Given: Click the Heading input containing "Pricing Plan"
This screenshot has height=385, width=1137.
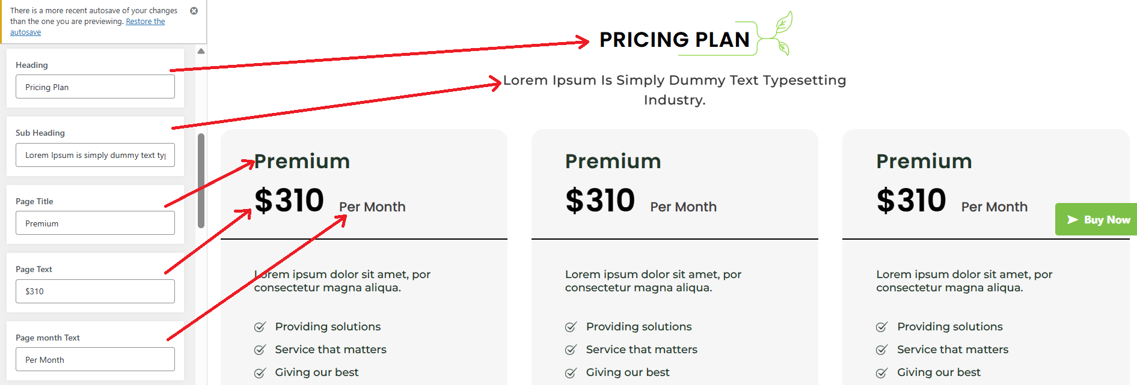Looking at the screenshot, I should pos(95,87).
